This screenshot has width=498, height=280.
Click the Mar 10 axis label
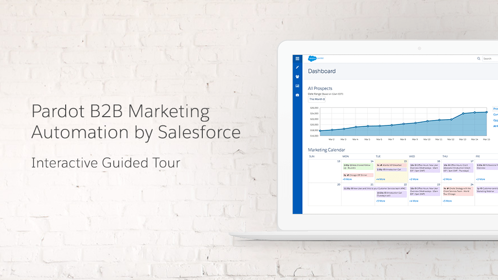427,140
